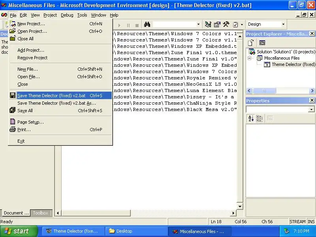This screenshot has height=237, width=316.
Task: Click the Task List checkmark icon
Action: coord(235,24)
